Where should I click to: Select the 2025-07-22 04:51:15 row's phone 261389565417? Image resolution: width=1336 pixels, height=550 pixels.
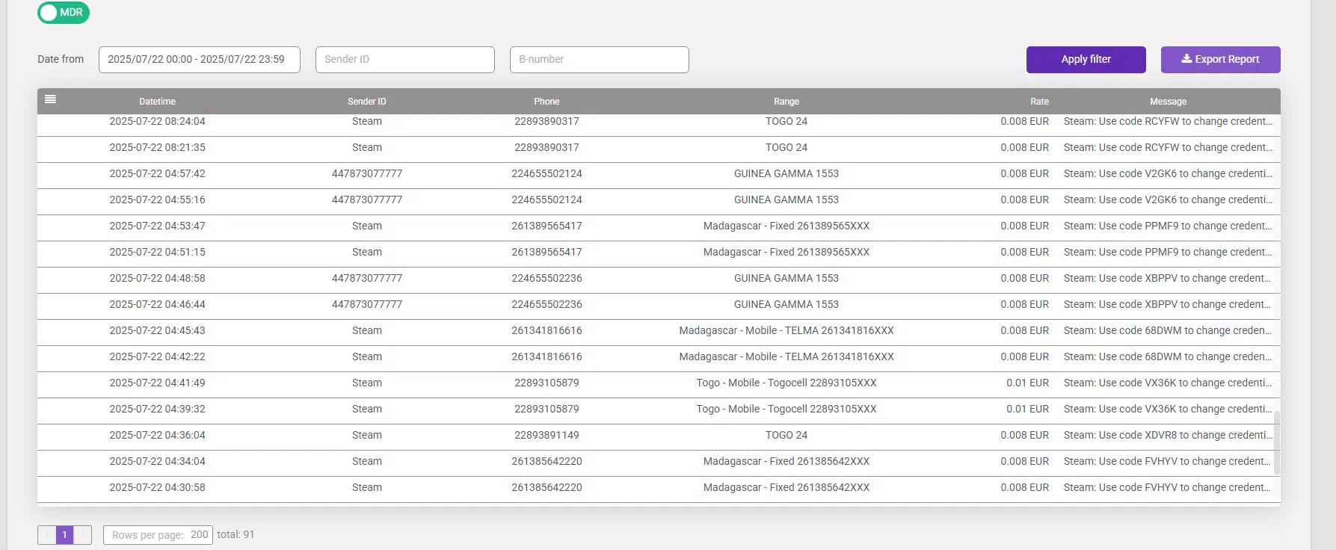coord(547,252)
